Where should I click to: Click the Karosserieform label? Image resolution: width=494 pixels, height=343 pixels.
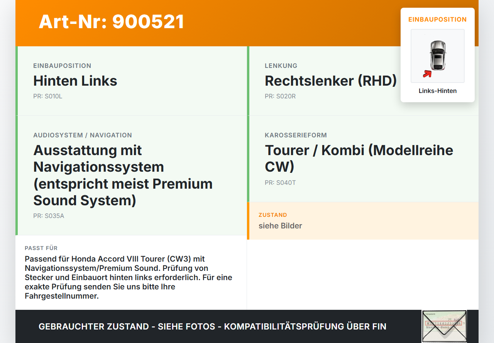(296, 135)
